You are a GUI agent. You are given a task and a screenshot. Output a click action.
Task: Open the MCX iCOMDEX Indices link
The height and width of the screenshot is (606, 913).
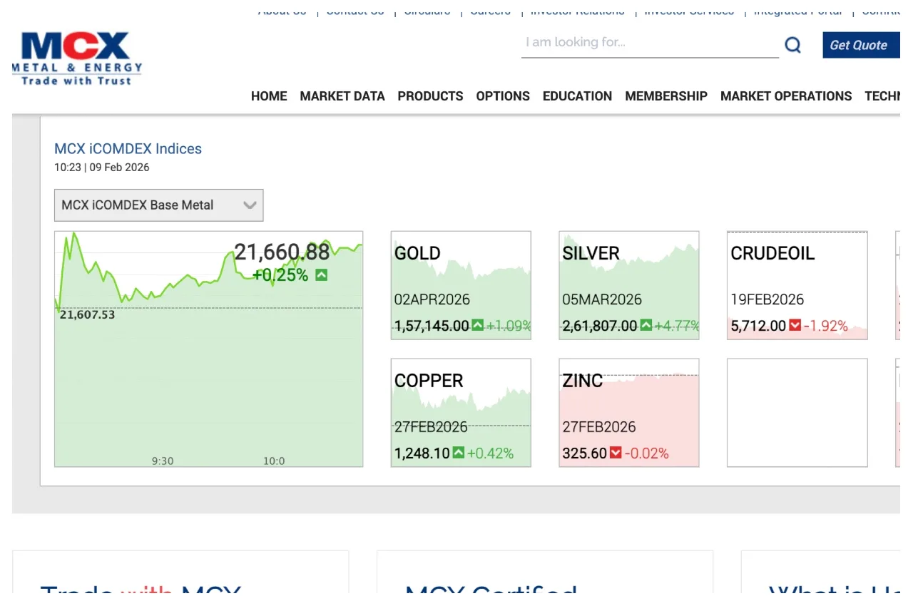tap(128, 148)
